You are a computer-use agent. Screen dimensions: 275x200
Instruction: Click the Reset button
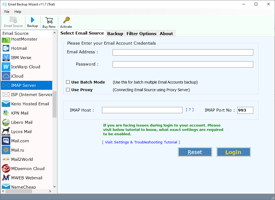pyautogui.click(x=195, y=152)
